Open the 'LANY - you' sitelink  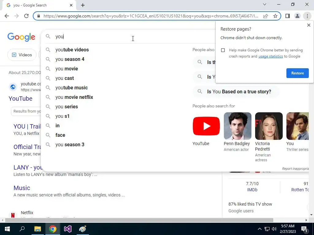(28, 167)
